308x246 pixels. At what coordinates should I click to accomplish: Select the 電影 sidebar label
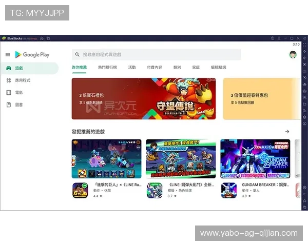(x=19, y=92)
